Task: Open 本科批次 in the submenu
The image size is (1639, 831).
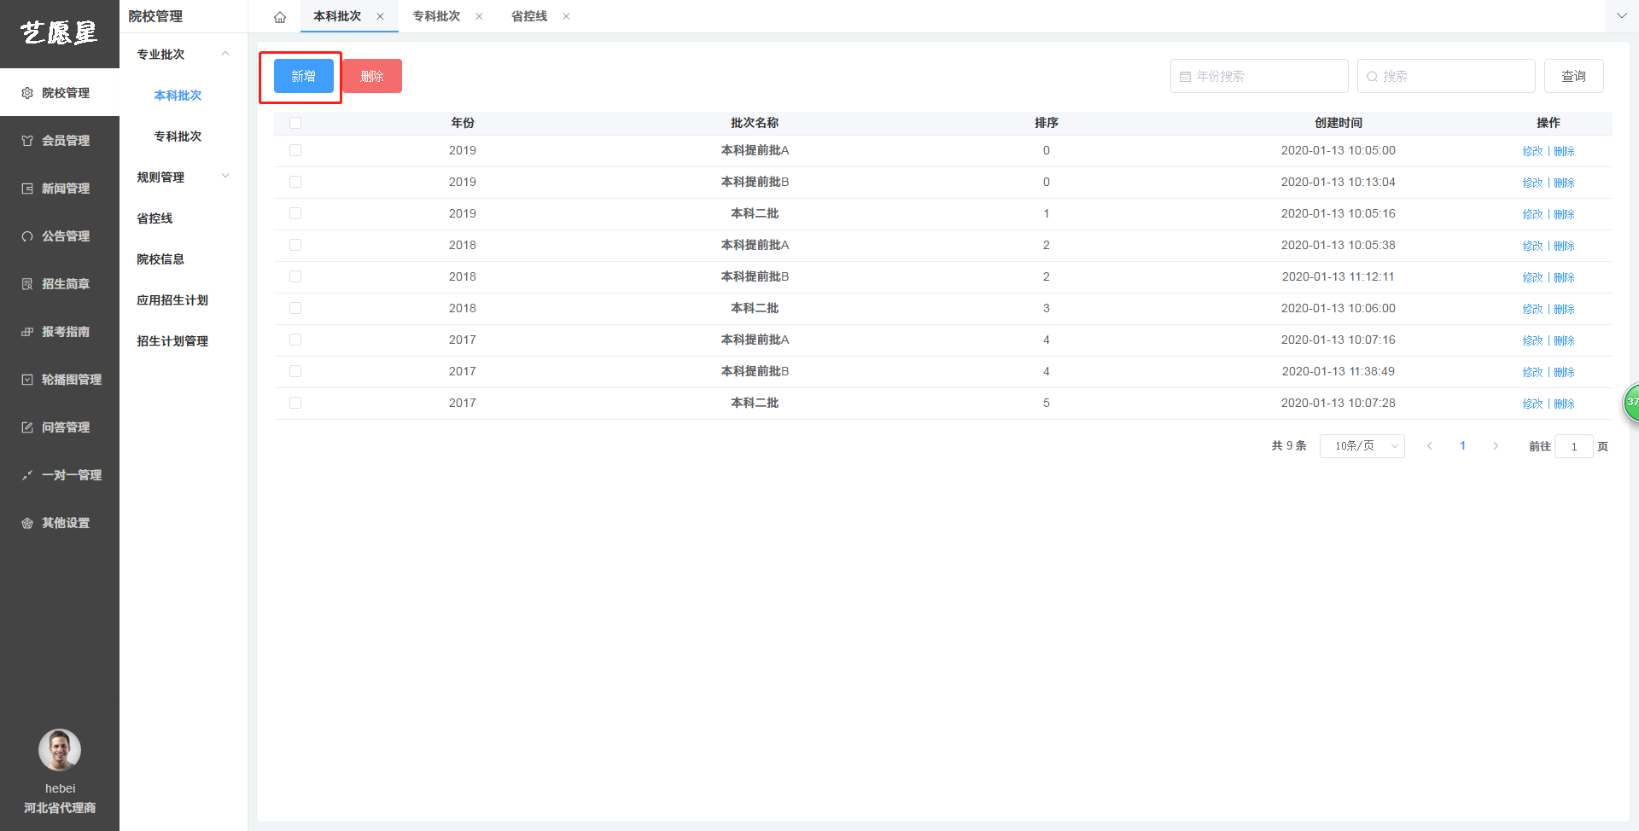Action: pos(178,96)
